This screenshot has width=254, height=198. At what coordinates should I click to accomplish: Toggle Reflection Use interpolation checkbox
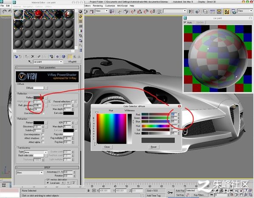tap(43, 113)
